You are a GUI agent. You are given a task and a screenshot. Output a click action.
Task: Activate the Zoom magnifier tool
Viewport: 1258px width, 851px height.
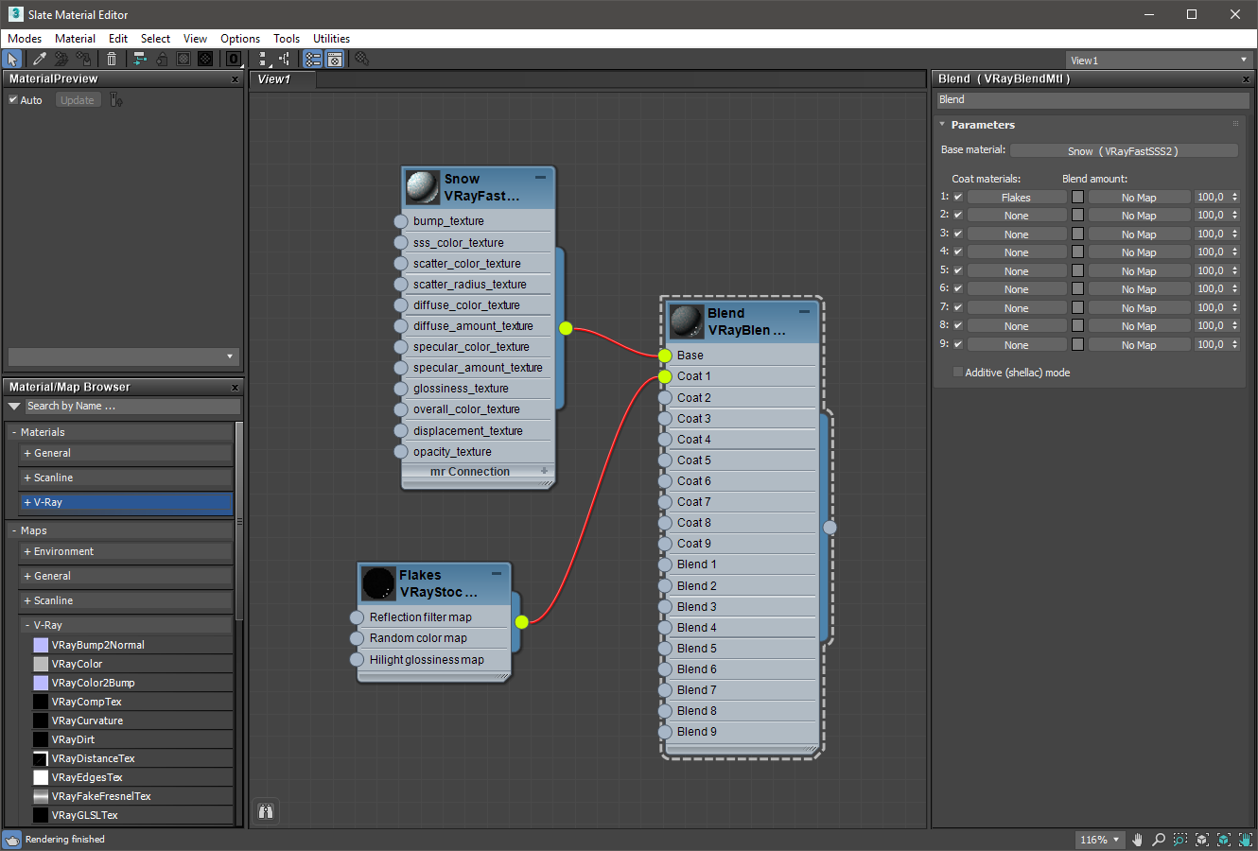click(x=1158, y=840)
